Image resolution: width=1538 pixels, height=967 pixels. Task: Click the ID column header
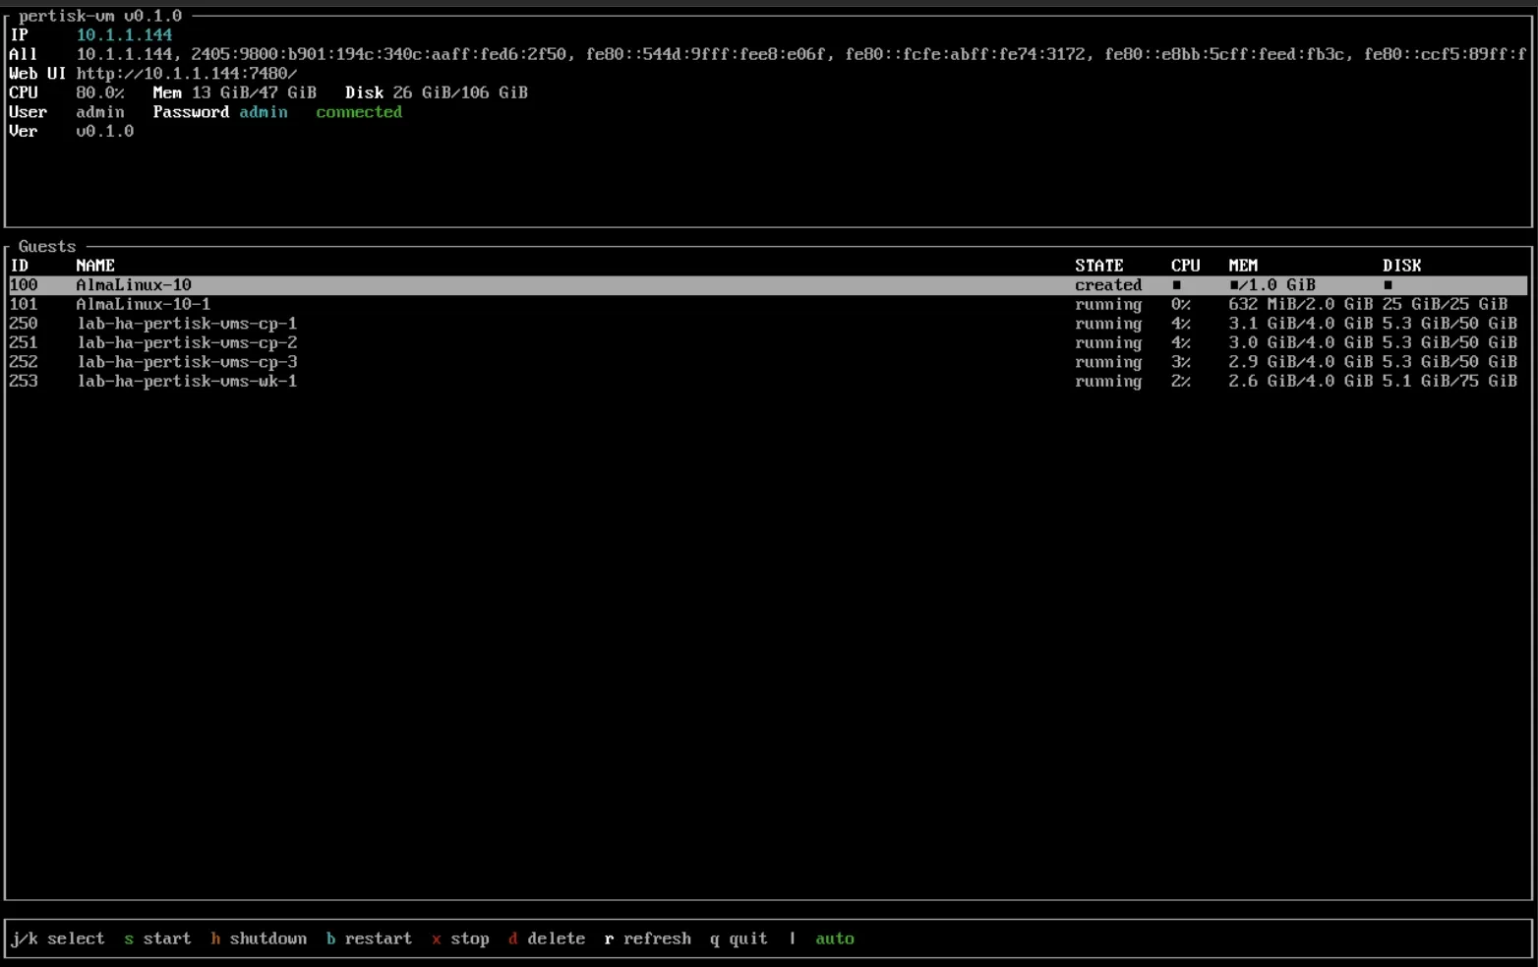coord(19,266)
